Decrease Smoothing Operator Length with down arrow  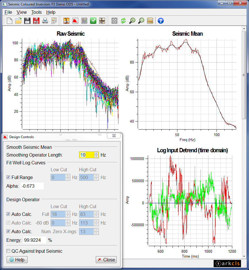pyautogui.click(x=96, y=156)
